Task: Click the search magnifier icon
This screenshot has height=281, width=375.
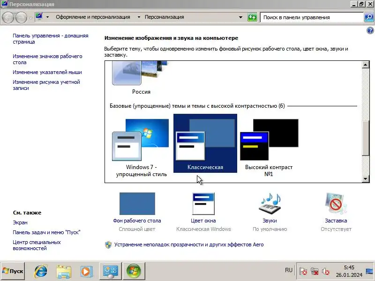Action: click(369, 17)
